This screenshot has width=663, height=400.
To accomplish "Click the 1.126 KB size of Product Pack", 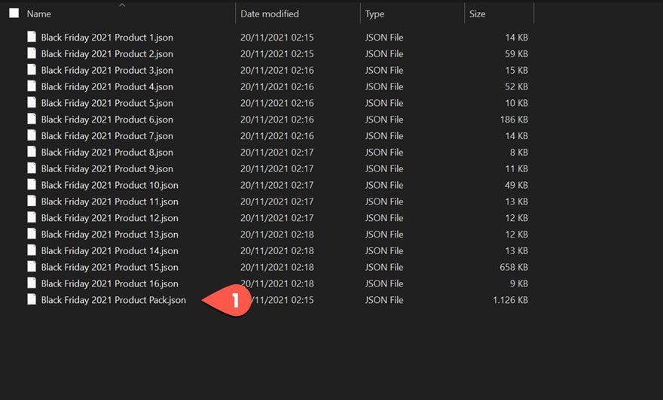I will click(x=510, y=301).
